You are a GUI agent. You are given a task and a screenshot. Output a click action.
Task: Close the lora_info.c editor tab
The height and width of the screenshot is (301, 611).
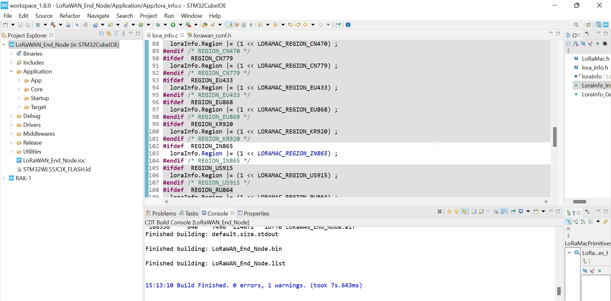coord(182,35)
